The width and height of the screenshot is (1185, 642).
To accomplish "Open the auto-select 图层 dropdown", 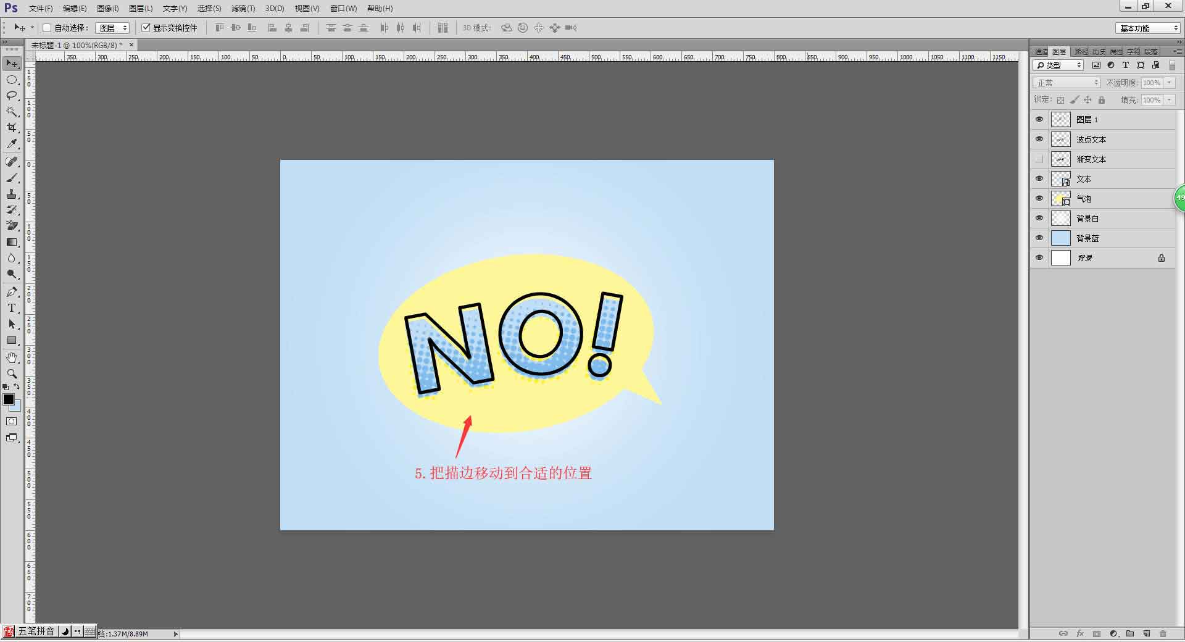I will 112,28.
